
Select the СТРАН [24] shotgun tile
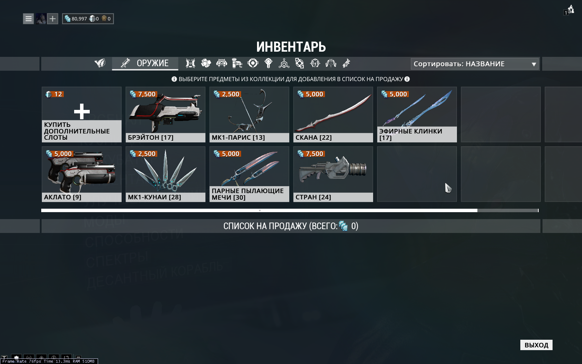click(333, 174)
